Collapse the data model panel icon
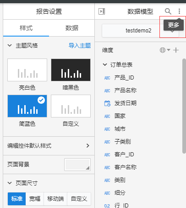The image size is (186, 208). point(102,11)
